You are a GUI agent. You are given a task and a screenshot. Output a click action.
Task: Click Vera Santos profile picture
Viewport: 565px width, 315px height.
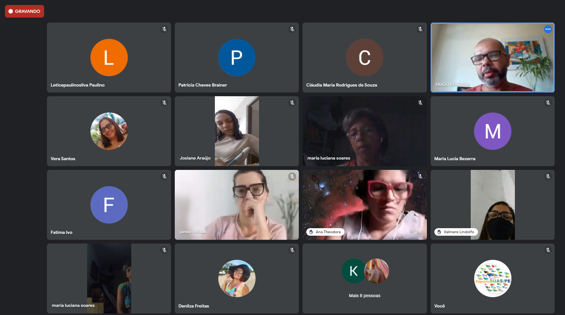(109, 131)
